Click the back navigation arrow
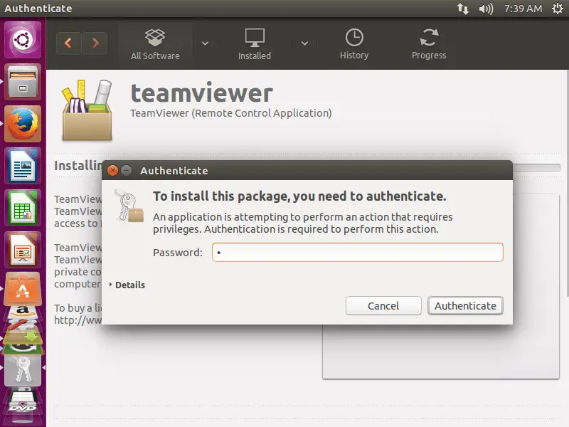This screenshot has width=569, height=427. pos(68,43)
